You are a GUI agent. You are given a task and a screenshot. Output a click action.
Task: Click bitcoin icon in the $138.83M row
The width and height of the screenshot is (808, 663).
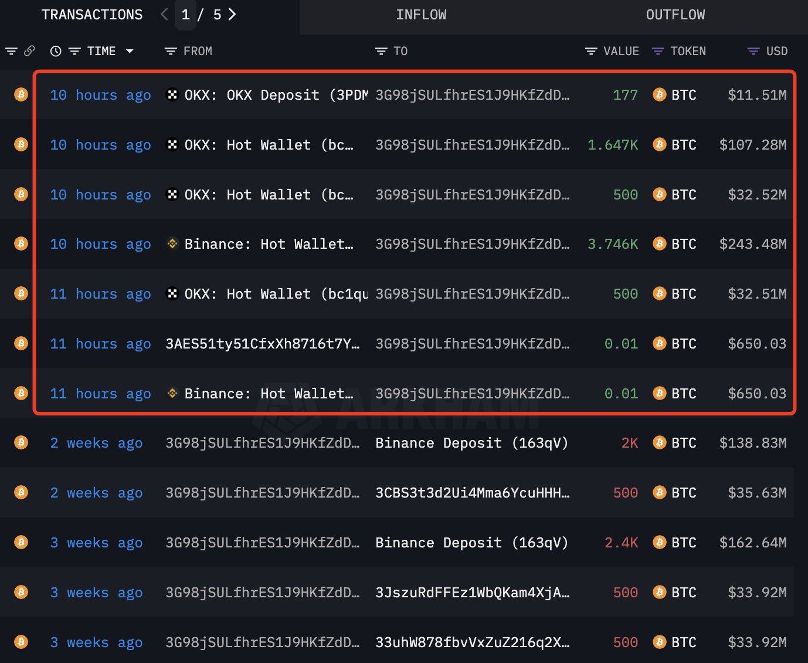[x=21, y=442]
